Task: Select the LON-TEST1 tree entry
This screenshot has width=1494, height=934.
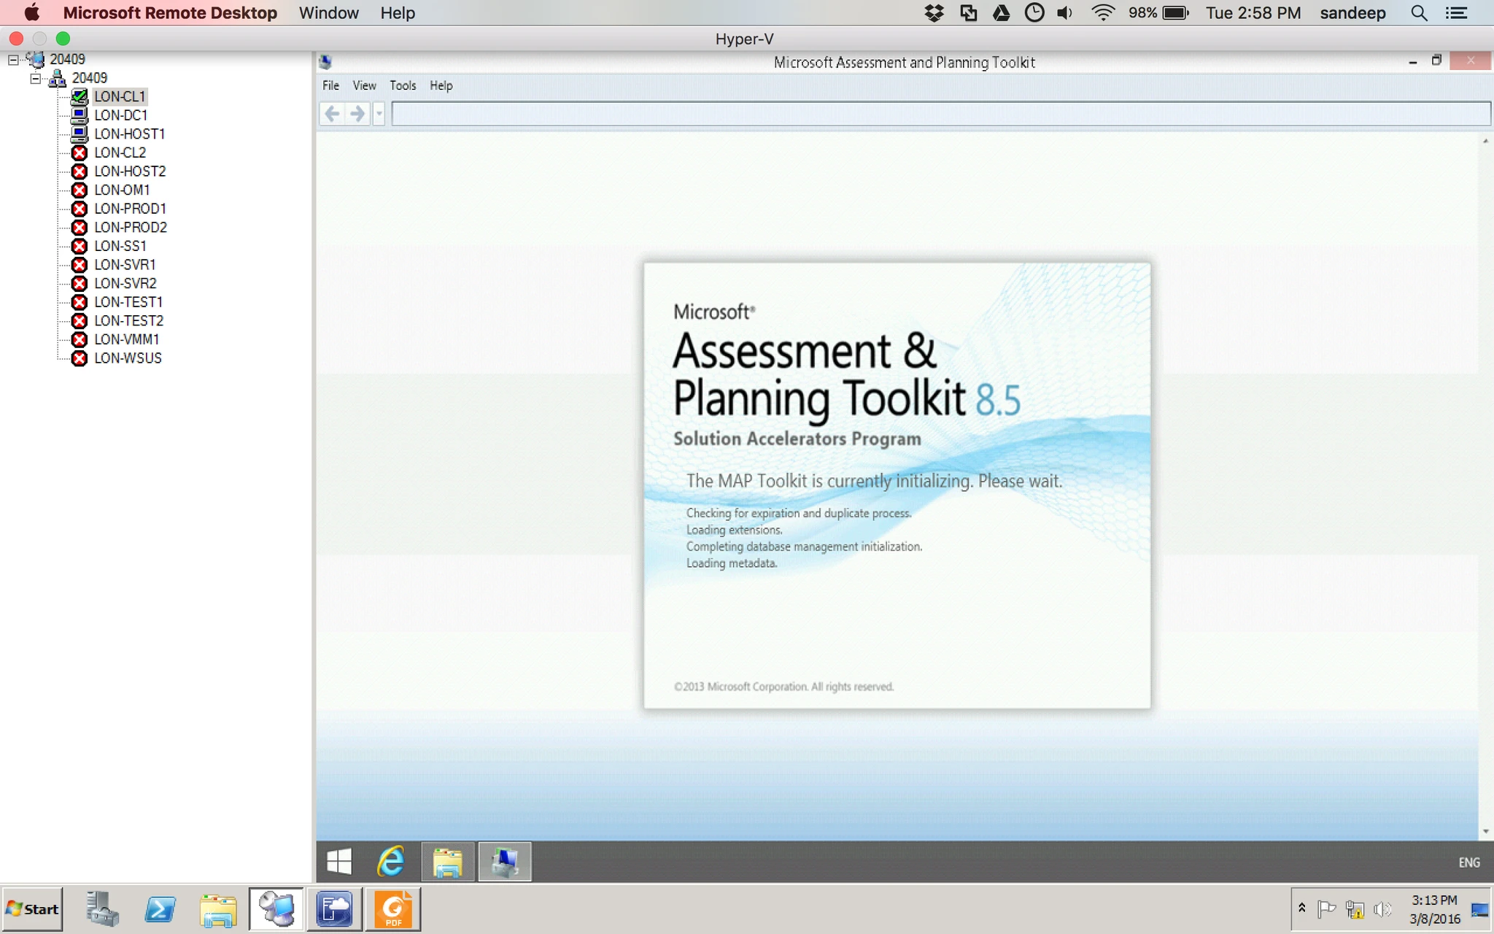Action: tap(128, 302)
